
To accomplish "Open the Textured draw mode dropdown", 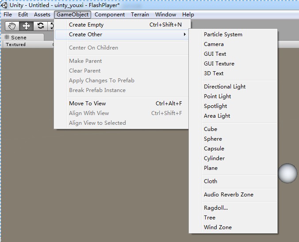I will [x=29, y=44].
